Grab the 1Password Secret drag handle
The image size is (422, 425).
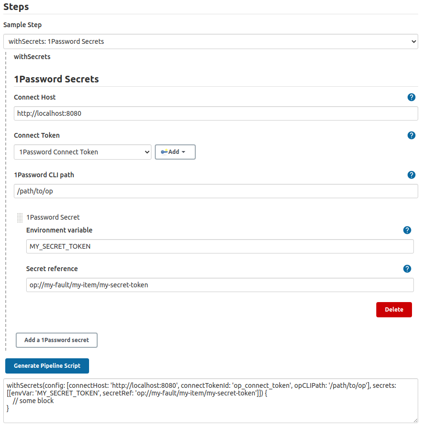point(20,217)
